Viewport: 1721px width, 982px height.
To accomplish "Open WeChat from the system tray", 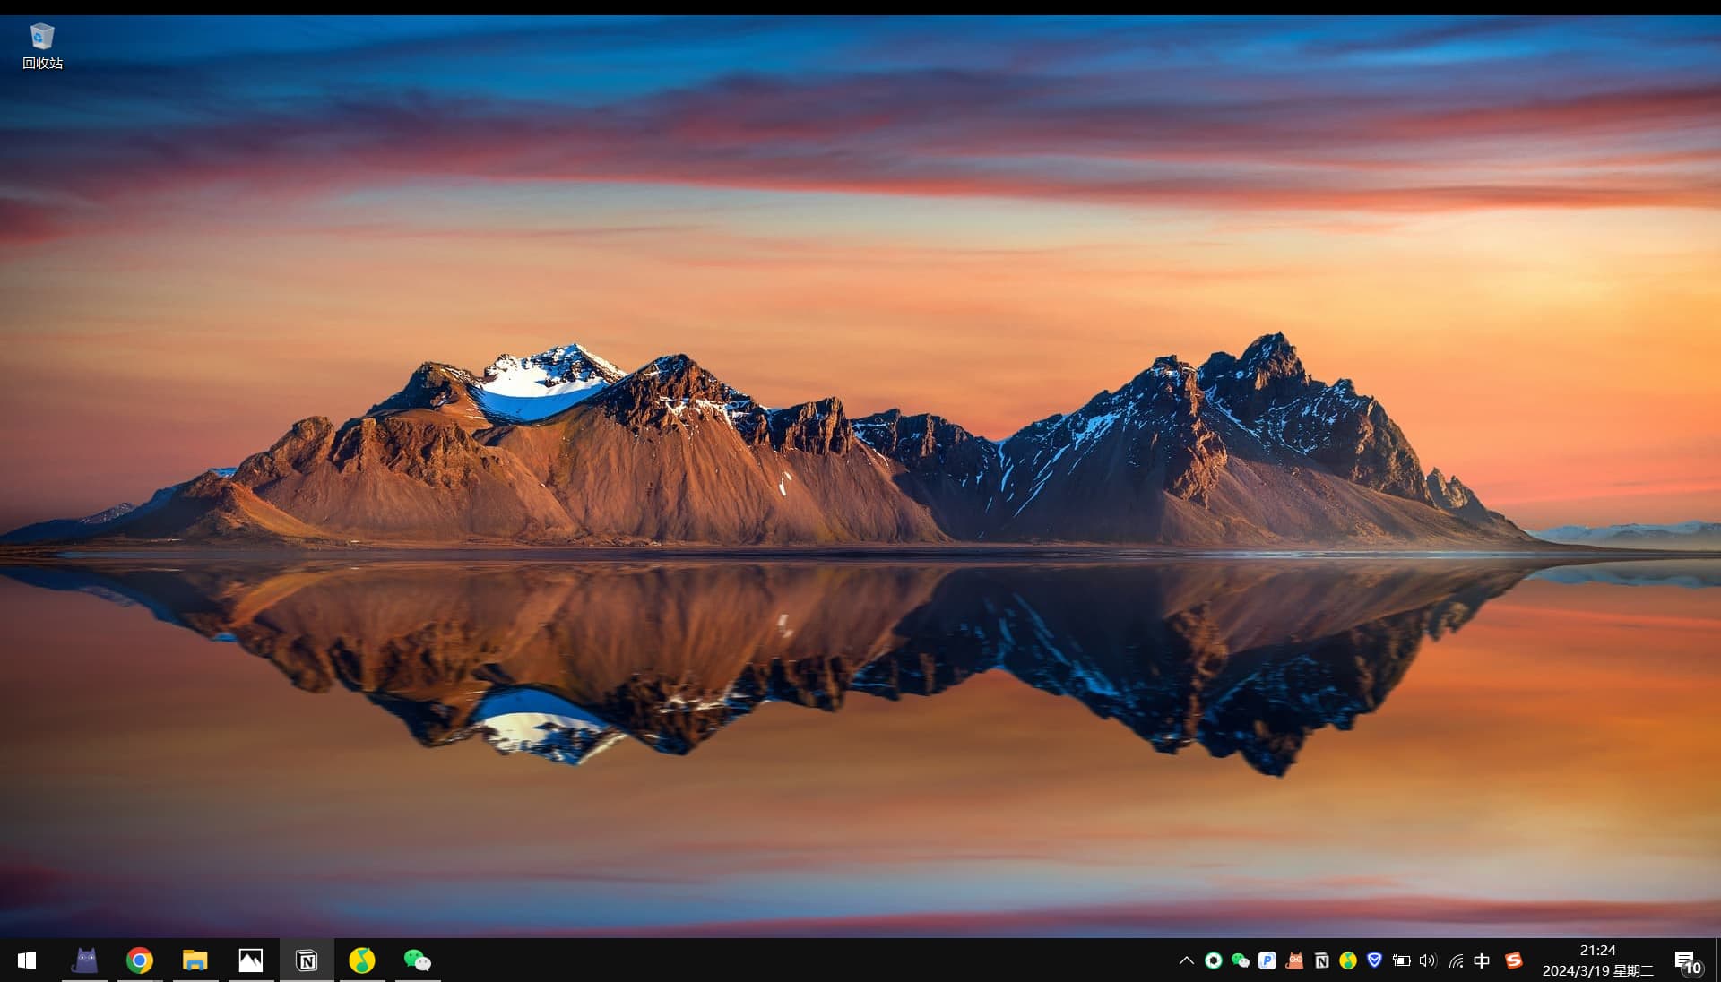I will click(x=1241, y=960).
